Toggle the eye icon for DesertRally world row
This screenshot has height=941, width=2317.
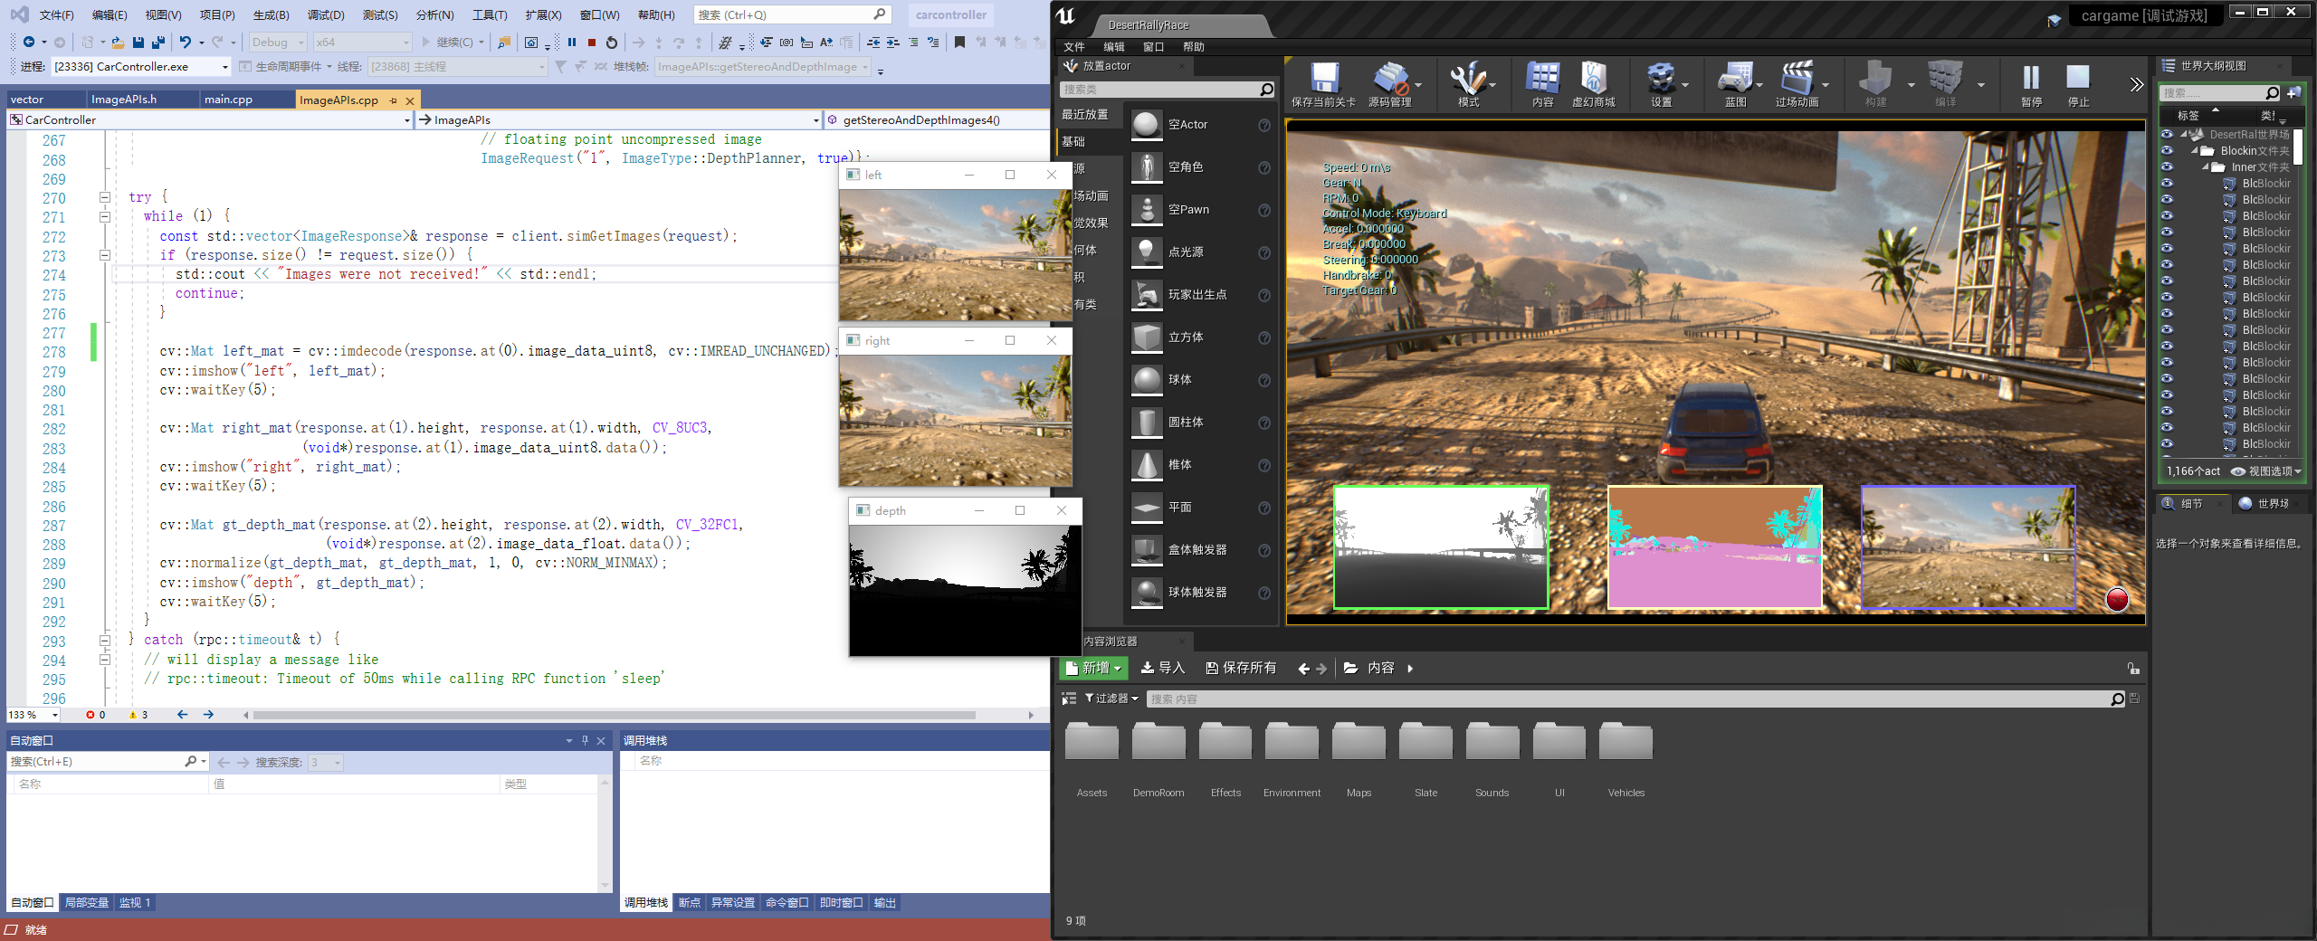click(x=2167, y=135)
